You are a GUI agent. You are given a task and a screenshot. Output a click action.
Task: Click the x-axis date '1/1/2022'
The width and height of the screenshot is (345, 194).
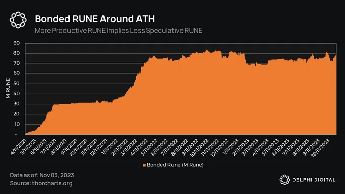110,146
